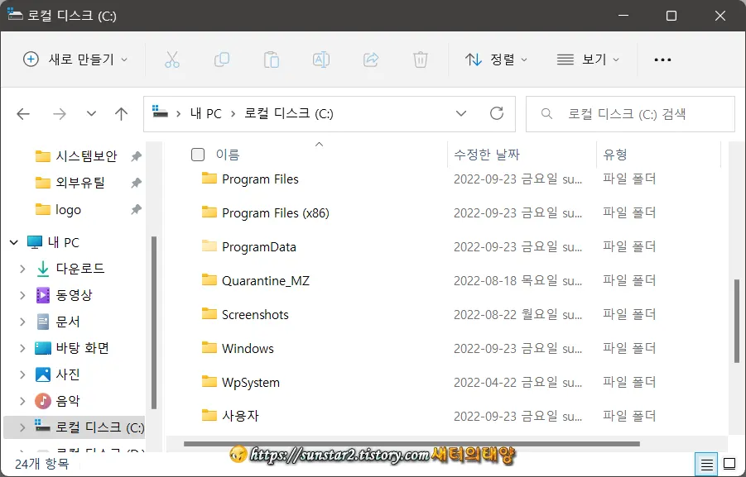Click the Share icon in the toolbar
Viewport: 746px width, 477px height.
(x=370, y=59)
